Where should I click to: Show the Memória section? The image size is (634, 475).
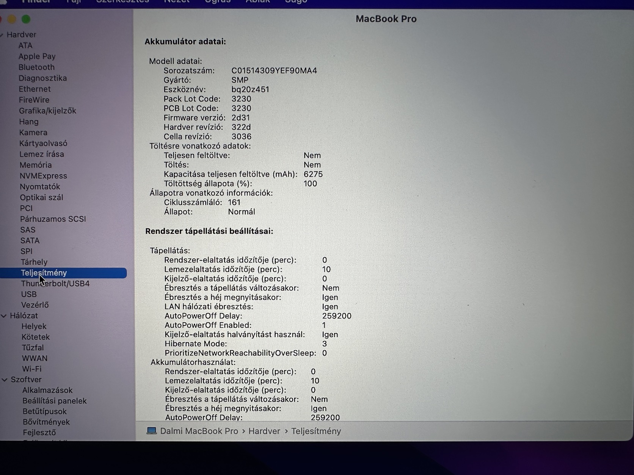36,165
